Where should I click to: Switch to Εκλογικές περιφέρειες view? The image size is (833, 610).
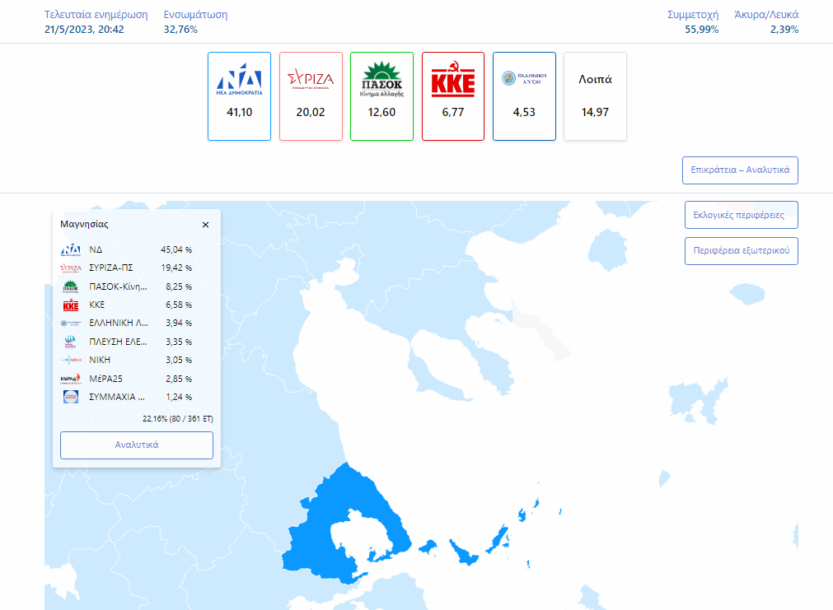(741, 215)
